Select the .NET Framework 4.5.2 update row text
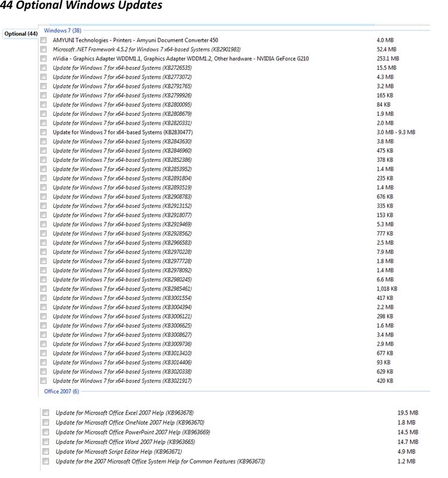The height and width of the screenshot is (478, 448). pyautogui.click(x=146, y=50)
